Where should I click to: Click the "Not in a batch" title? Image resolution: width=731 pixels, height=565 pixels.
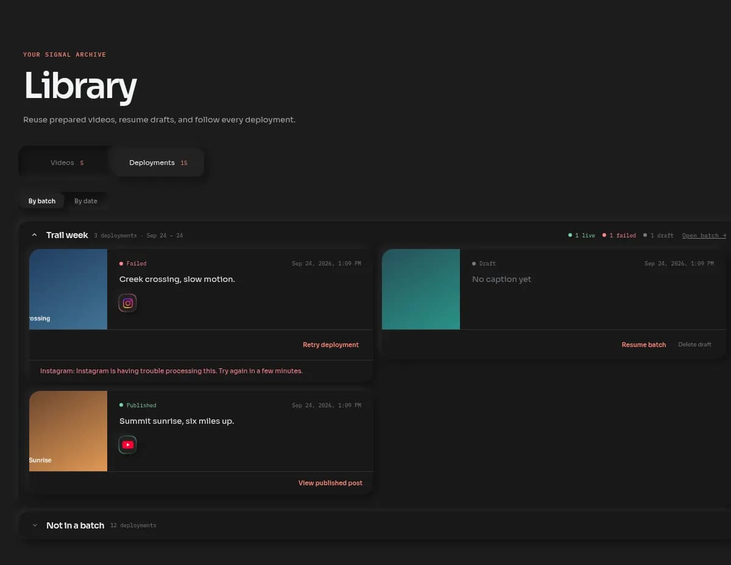click(76, 525)
